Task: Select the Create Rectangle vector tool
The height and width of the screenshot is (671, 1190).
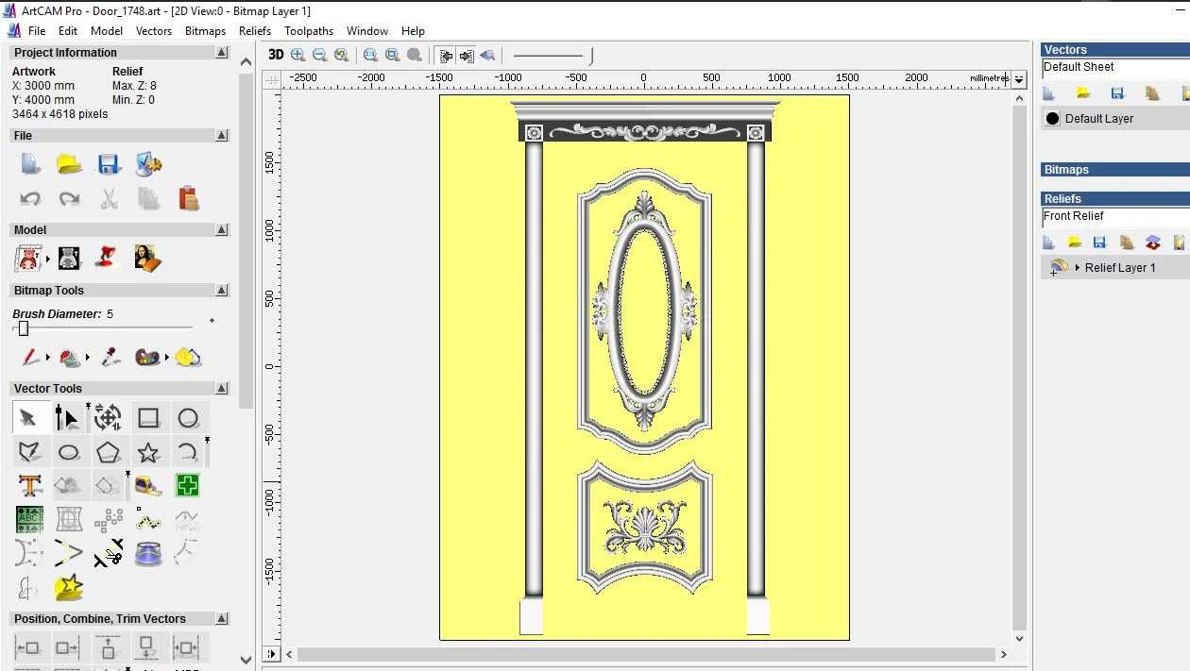Action: [148, 417]
